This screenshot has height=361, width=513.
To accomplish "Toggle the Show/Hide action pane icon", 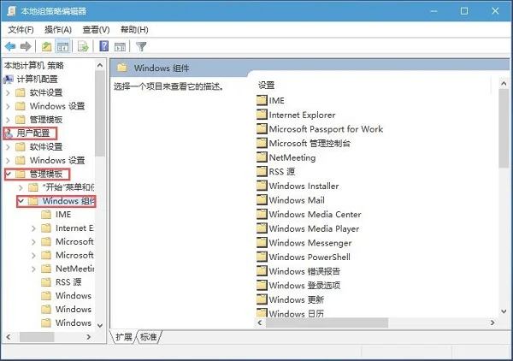I will 120,47.
